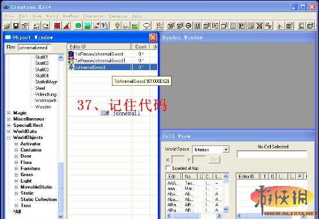Click the cell list horizontal scroll-right arrow
This screenshot has height=219, width=319.
[x=219, y=216]
